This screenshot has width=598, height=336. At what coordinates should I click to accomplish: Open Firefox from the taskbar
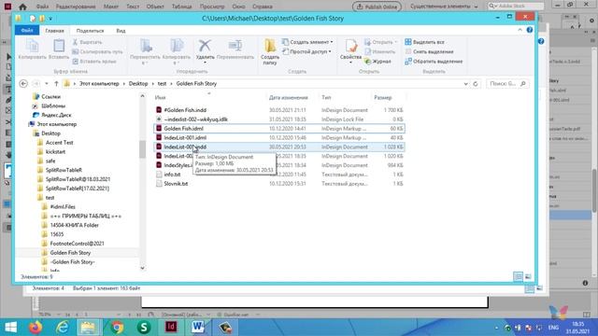tap(36, 328)
